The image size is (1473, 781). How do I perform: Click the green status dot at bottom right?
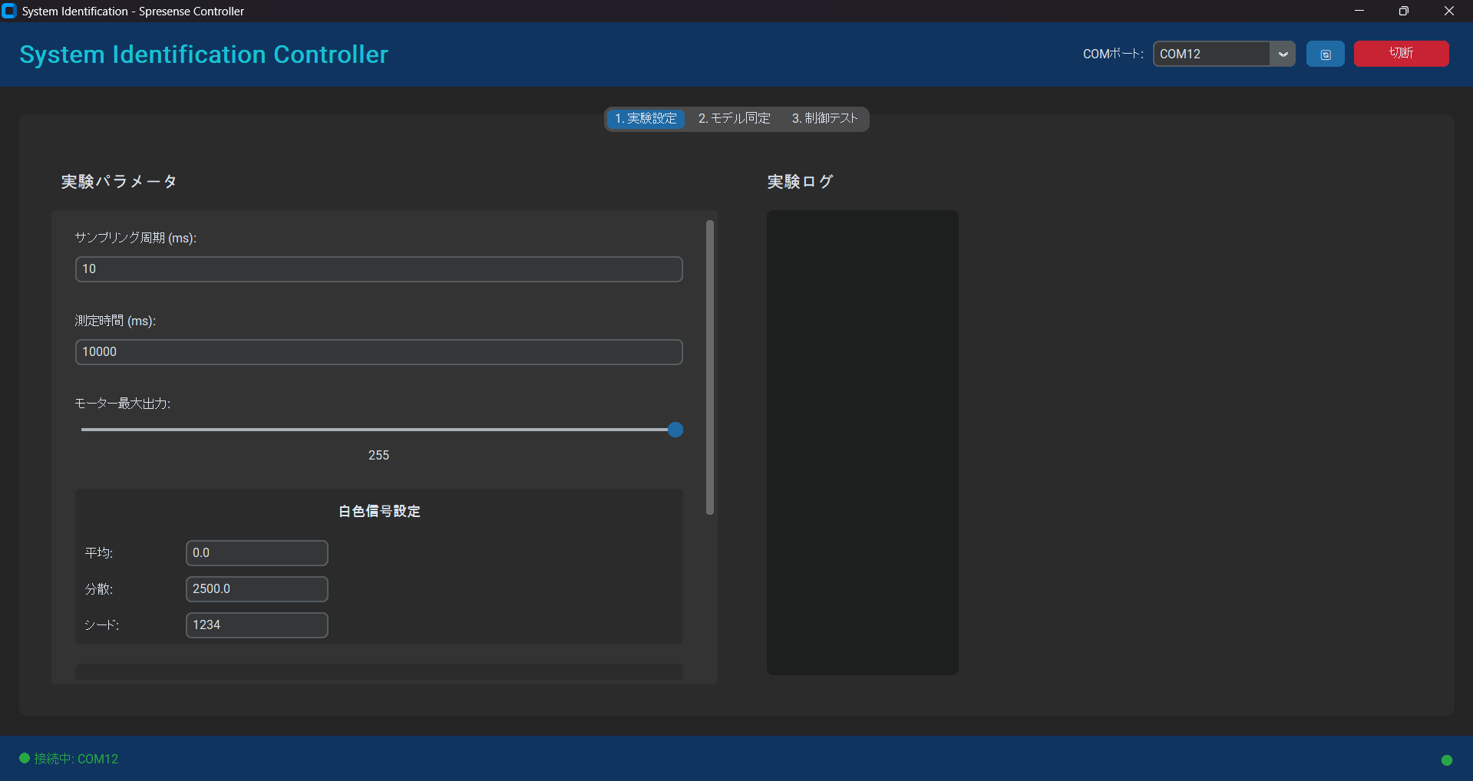coord(1446,760)
